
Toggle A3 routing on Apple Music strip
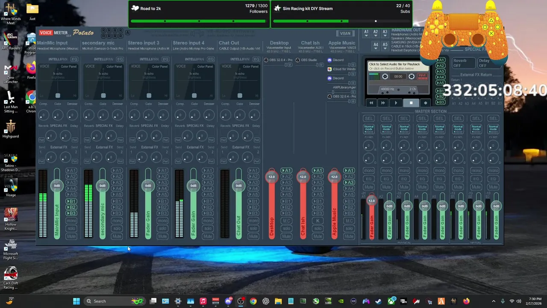(349, 182)
